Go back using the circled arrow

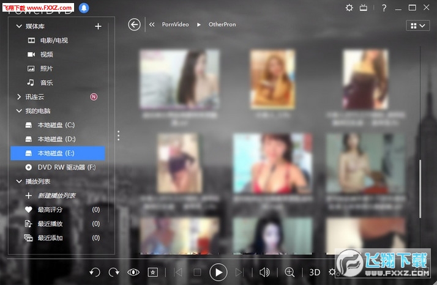(x=135, y=24)
